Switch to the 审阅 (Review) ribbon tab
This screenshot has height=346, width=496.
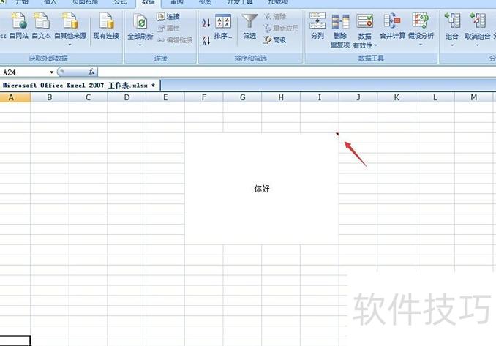point(177,2)
